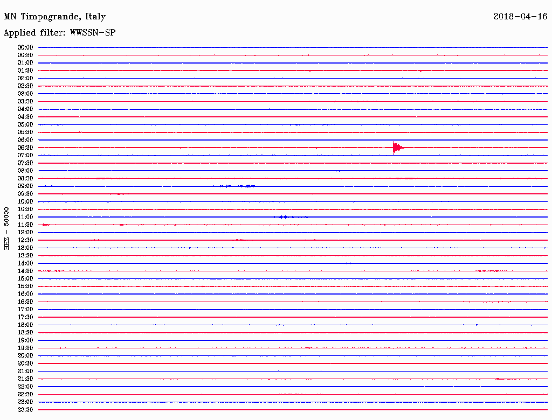Select the 00:00 time label

(25, 47)
